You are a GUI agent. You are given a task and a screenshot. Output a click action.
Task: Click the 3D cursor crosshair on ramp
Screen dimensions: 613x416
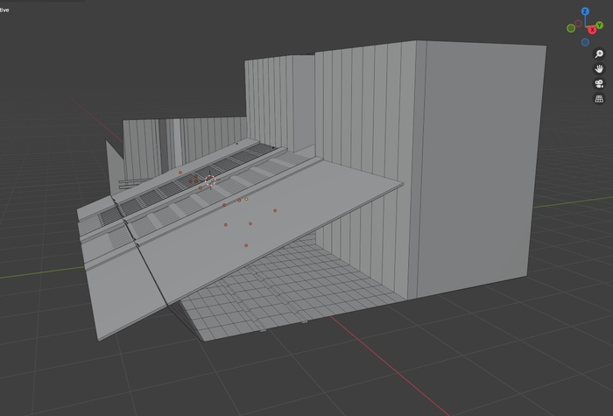pyautogui.click(x=210, y=181)
